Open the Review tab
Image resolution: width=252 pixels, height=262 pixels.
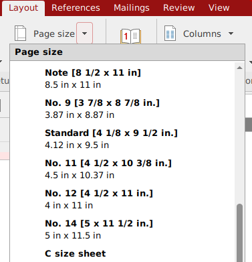pyautogui.click(x=179, y=8)
